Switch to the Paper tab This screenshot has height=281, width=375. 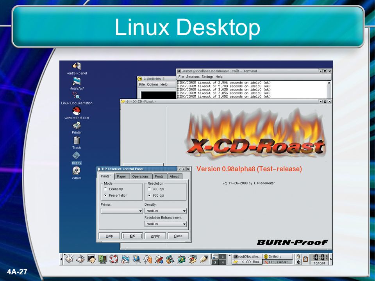coord(121,176)
